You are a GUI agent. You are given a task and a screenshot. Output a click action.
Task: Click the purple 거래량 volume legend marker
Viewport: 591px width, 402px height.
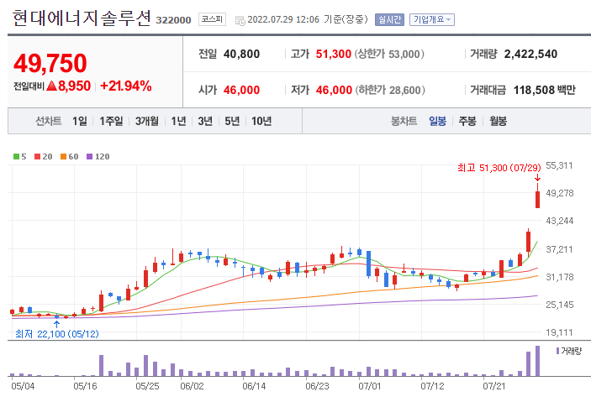(x=558, y=351)
